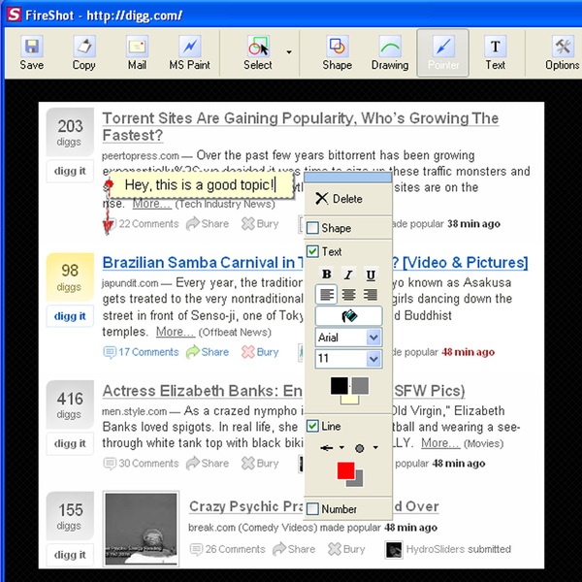Toggle bold text formatting
Screen dimensions: 582x582
[x=327, y=274]
